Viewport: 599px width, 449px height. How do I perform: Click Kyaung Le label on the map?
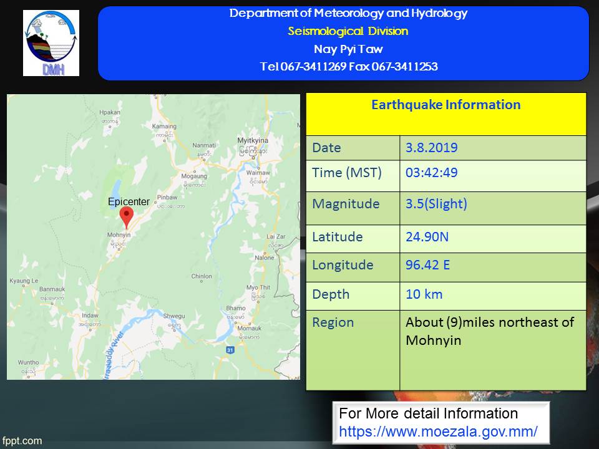tap(24, 281)
